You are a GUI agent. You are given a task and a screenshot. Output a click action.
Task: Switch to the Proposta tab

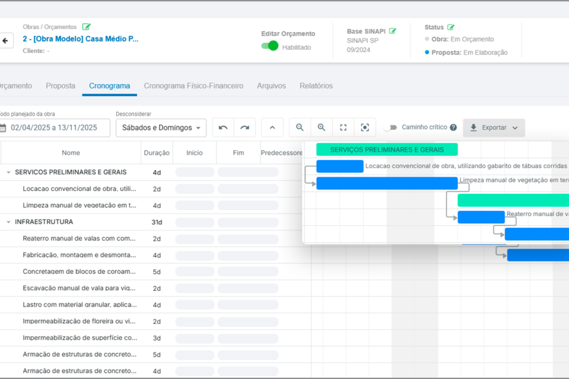tap(60, 86)
